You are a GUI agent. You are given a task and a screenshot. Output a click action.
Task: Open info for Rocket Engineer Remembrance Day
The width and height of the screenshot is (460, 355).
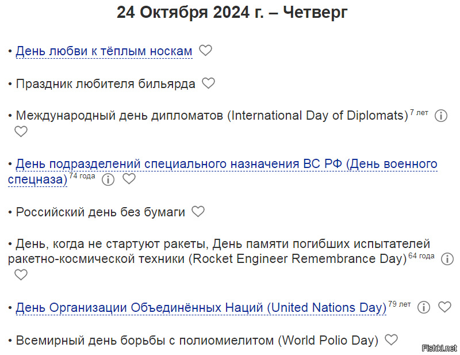[447, 259]
